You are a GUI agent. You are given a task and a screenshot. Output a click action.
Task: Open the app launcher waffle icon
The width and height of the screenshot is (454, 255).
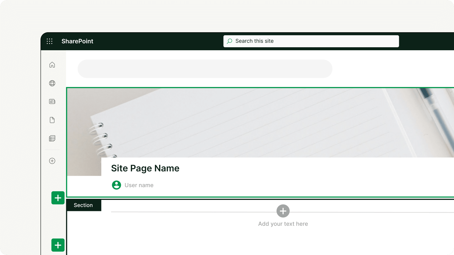pos(50,41)
